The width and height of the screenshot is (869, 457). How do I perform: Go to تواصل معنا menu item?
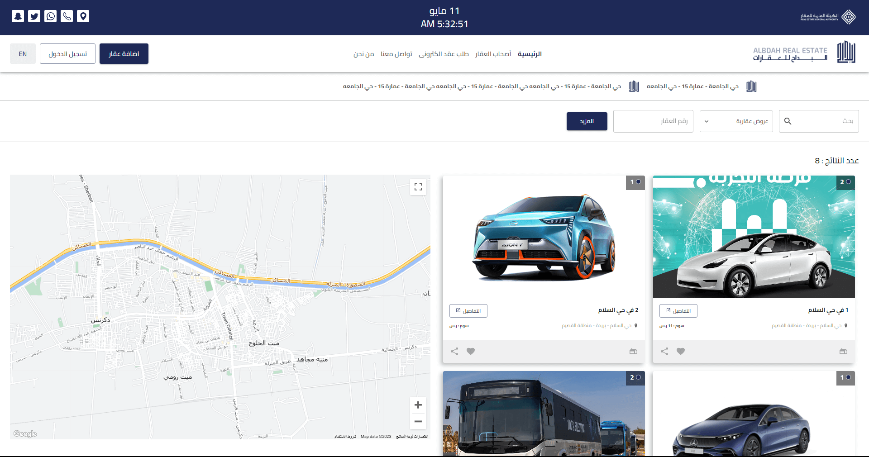(396, 54)
